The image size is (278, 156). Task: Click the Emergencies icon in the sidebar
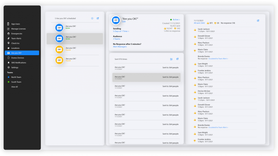[8, 34]
